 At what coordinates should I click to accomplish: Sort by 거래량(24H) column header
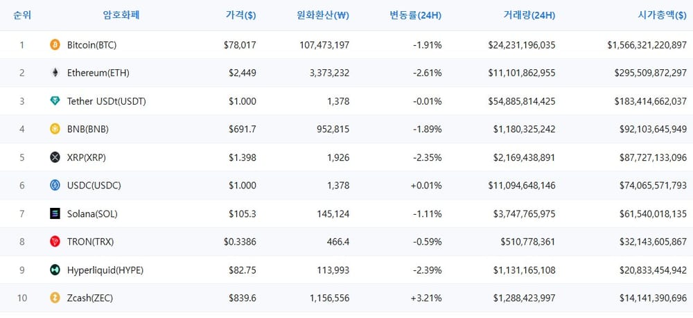[529, 15]
